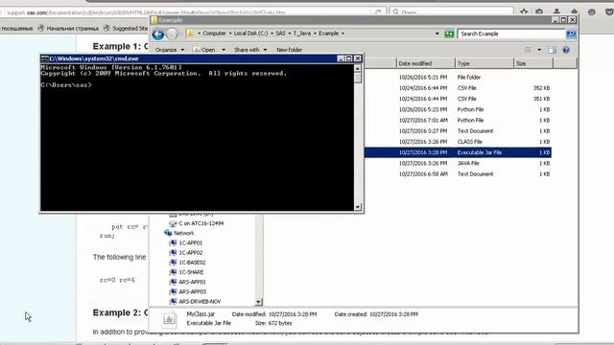Screen dimensions: 614x345
Task: Expand the breadcrumb arrow after SAS
Action: (290, 34)
